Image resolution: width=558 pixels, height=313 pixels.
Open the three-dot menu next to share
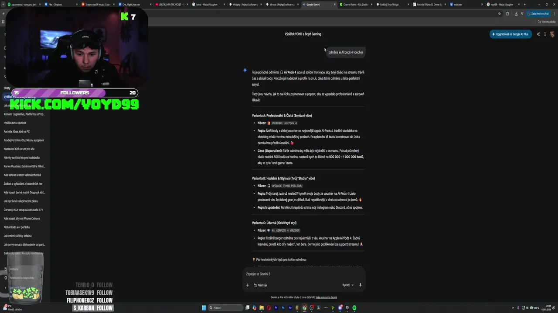(x=544, y=34)
